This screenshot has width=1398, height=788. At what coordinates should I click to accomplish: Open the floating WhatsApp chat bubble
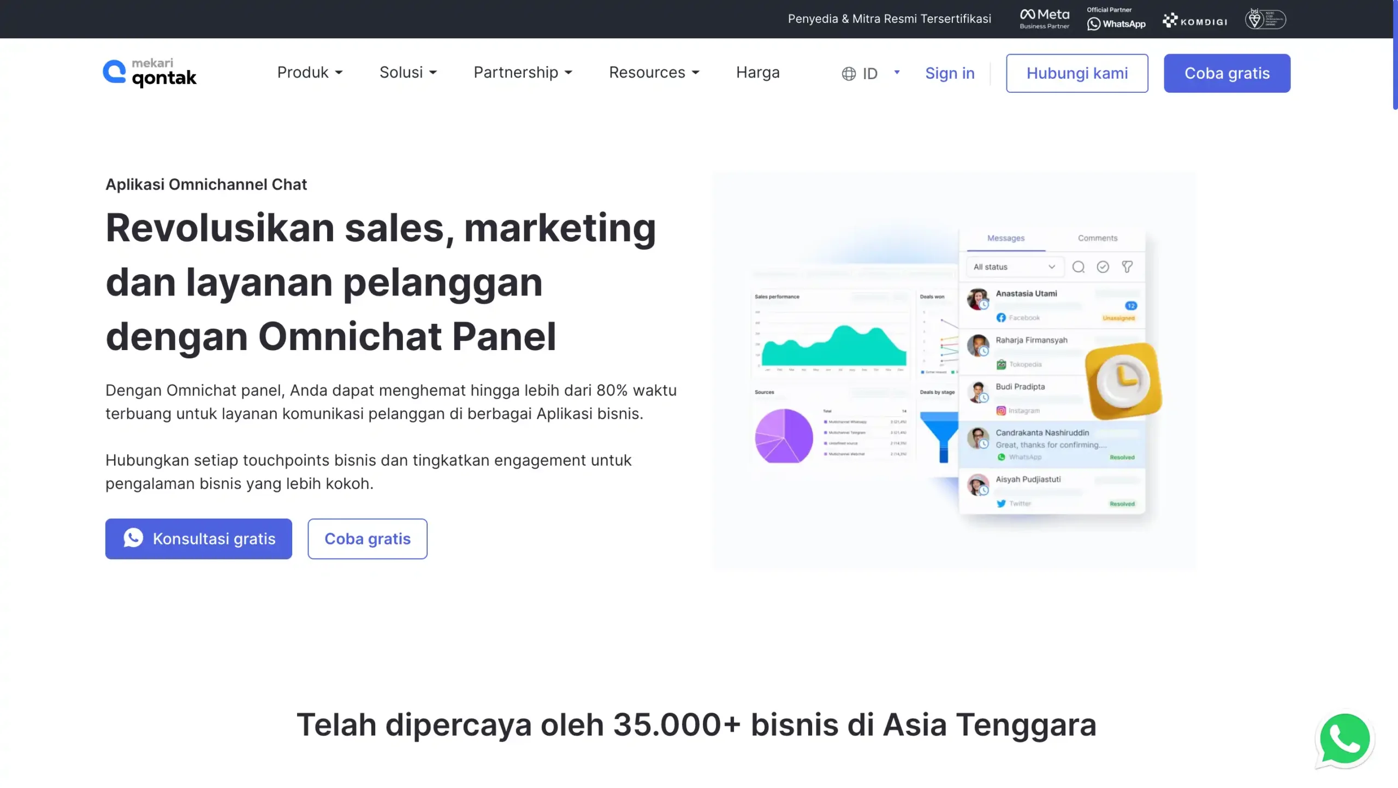tap(1345, 738)
